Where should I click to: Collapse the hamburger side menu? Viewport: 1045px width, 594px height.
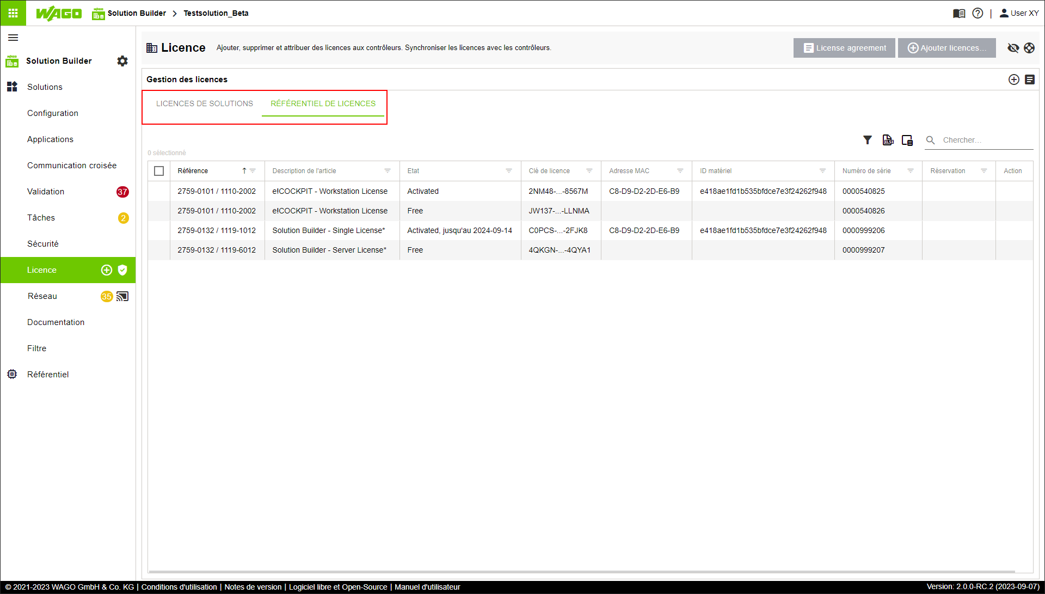tap(13, 38)
